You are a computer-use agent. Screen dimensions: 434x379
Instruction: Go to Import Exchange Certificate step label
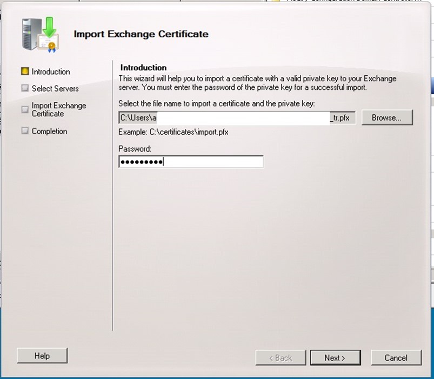(59, 109)
